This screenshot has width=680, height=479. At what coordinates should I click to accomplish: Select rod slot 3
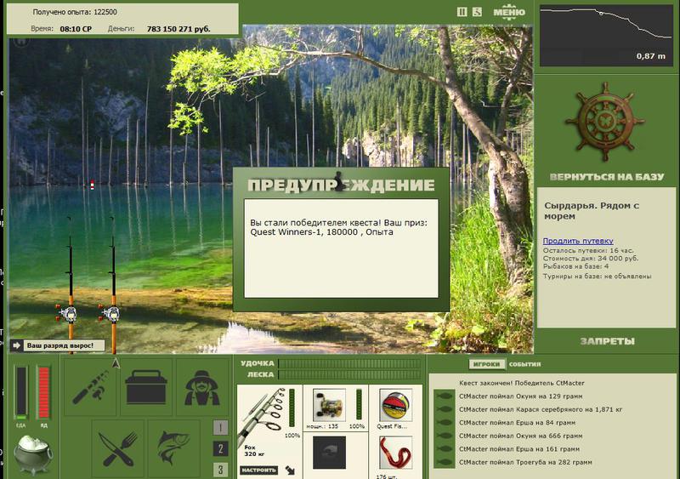click(x=220, y=470)
